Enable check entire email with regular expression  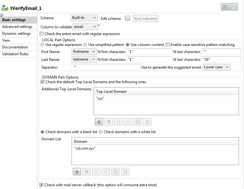click(42, 34)
